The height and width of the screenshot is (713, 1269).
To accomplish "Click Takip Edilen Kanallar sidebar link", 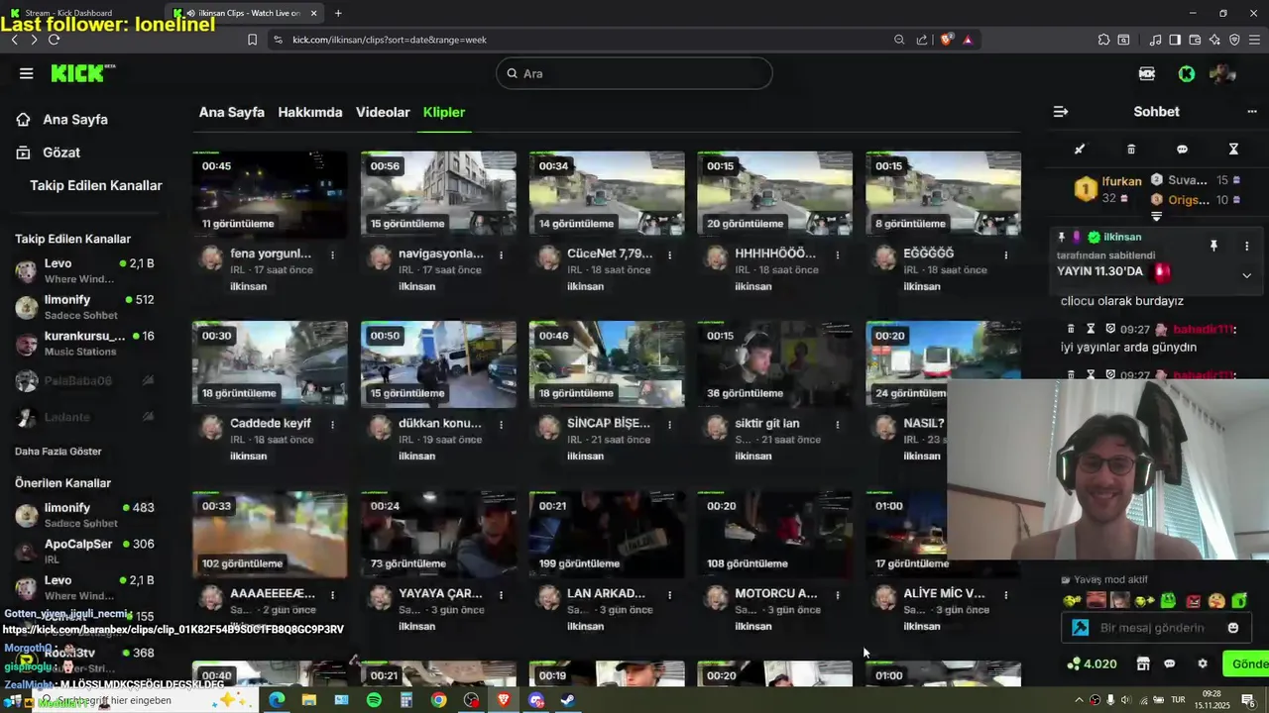I will point(96,185).
